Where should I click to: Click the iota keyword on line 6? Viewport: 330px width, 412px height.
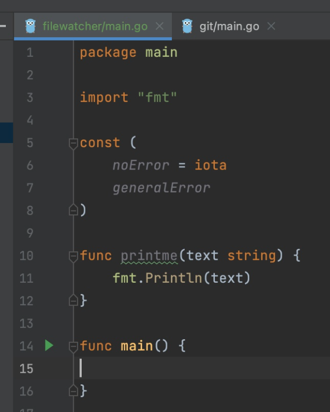(211, 165)
